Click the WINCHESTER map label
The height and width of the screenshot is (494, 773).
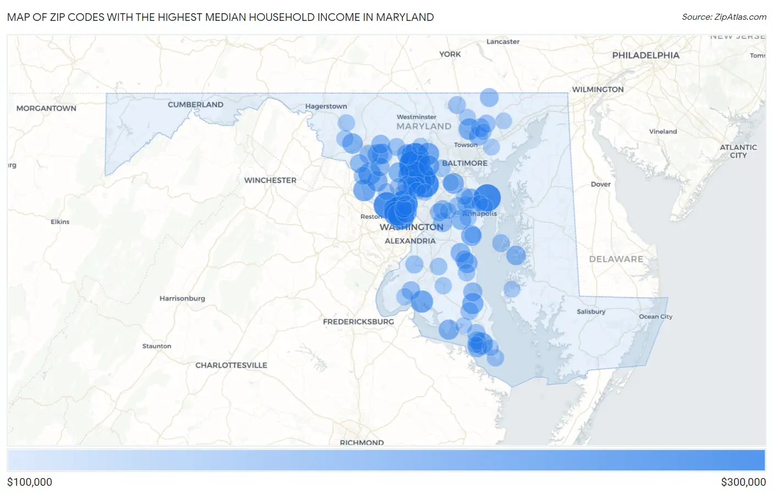coord(270,180)
